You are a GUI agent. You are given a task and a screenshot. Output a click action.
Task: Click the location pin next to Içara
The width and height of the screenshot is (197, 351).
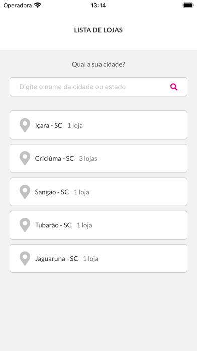point(25,125)
